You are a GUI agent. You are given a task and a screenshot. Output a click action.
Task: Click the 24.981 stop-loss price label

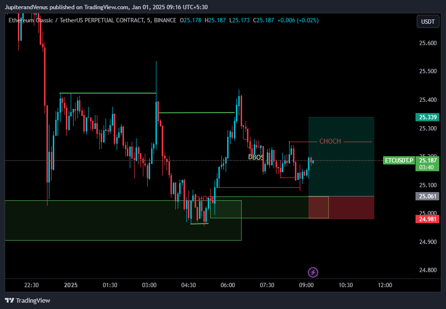(428, 219)
